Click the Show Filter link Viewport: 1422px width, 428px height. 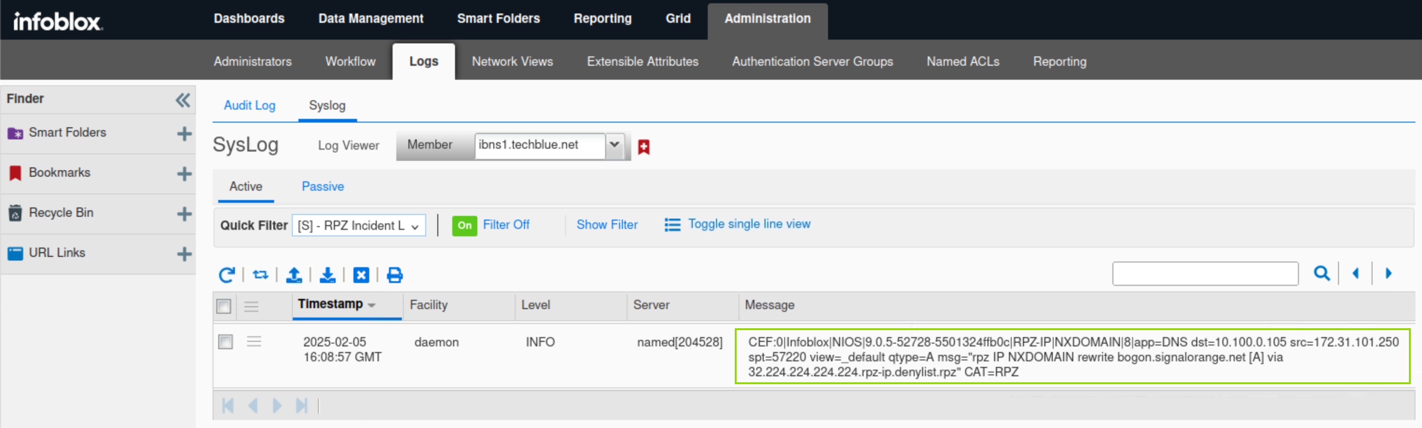pyautogui.click(x=607, y=225)
